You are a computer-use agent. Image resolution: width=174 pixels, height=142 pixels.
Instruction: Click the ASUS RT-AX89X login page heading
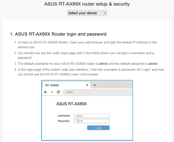click(71, 104)
